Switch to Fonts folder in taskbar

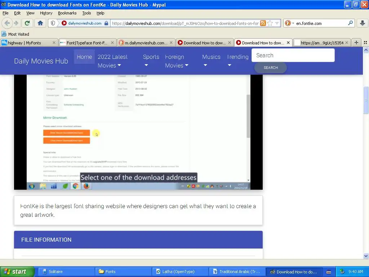pos(124,272)
